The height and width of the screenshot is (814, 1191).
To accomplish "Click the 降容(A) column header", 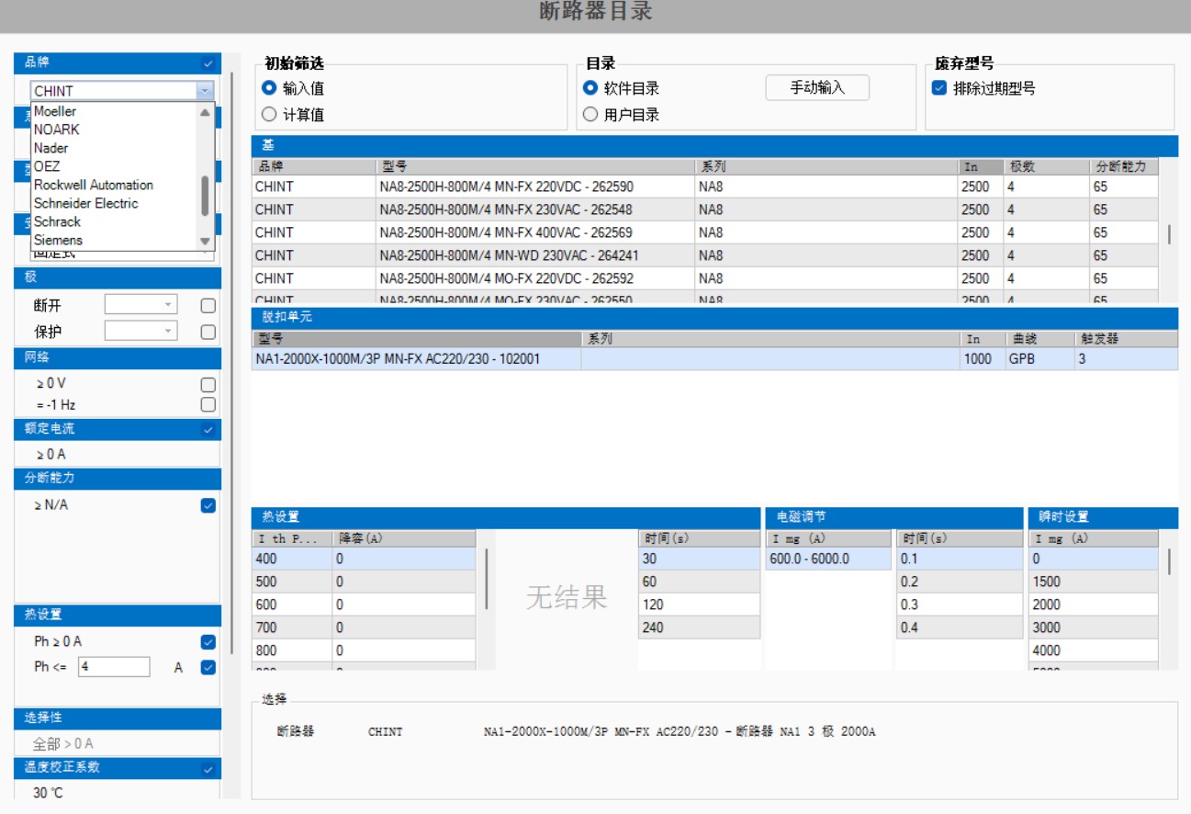I will (404, 538).
